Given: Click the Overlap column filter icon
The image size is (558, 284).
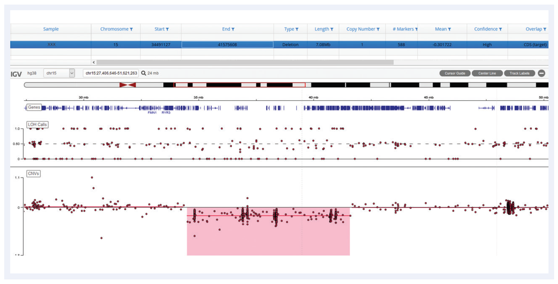Looking at the screenshot, I should click(545, 29).
